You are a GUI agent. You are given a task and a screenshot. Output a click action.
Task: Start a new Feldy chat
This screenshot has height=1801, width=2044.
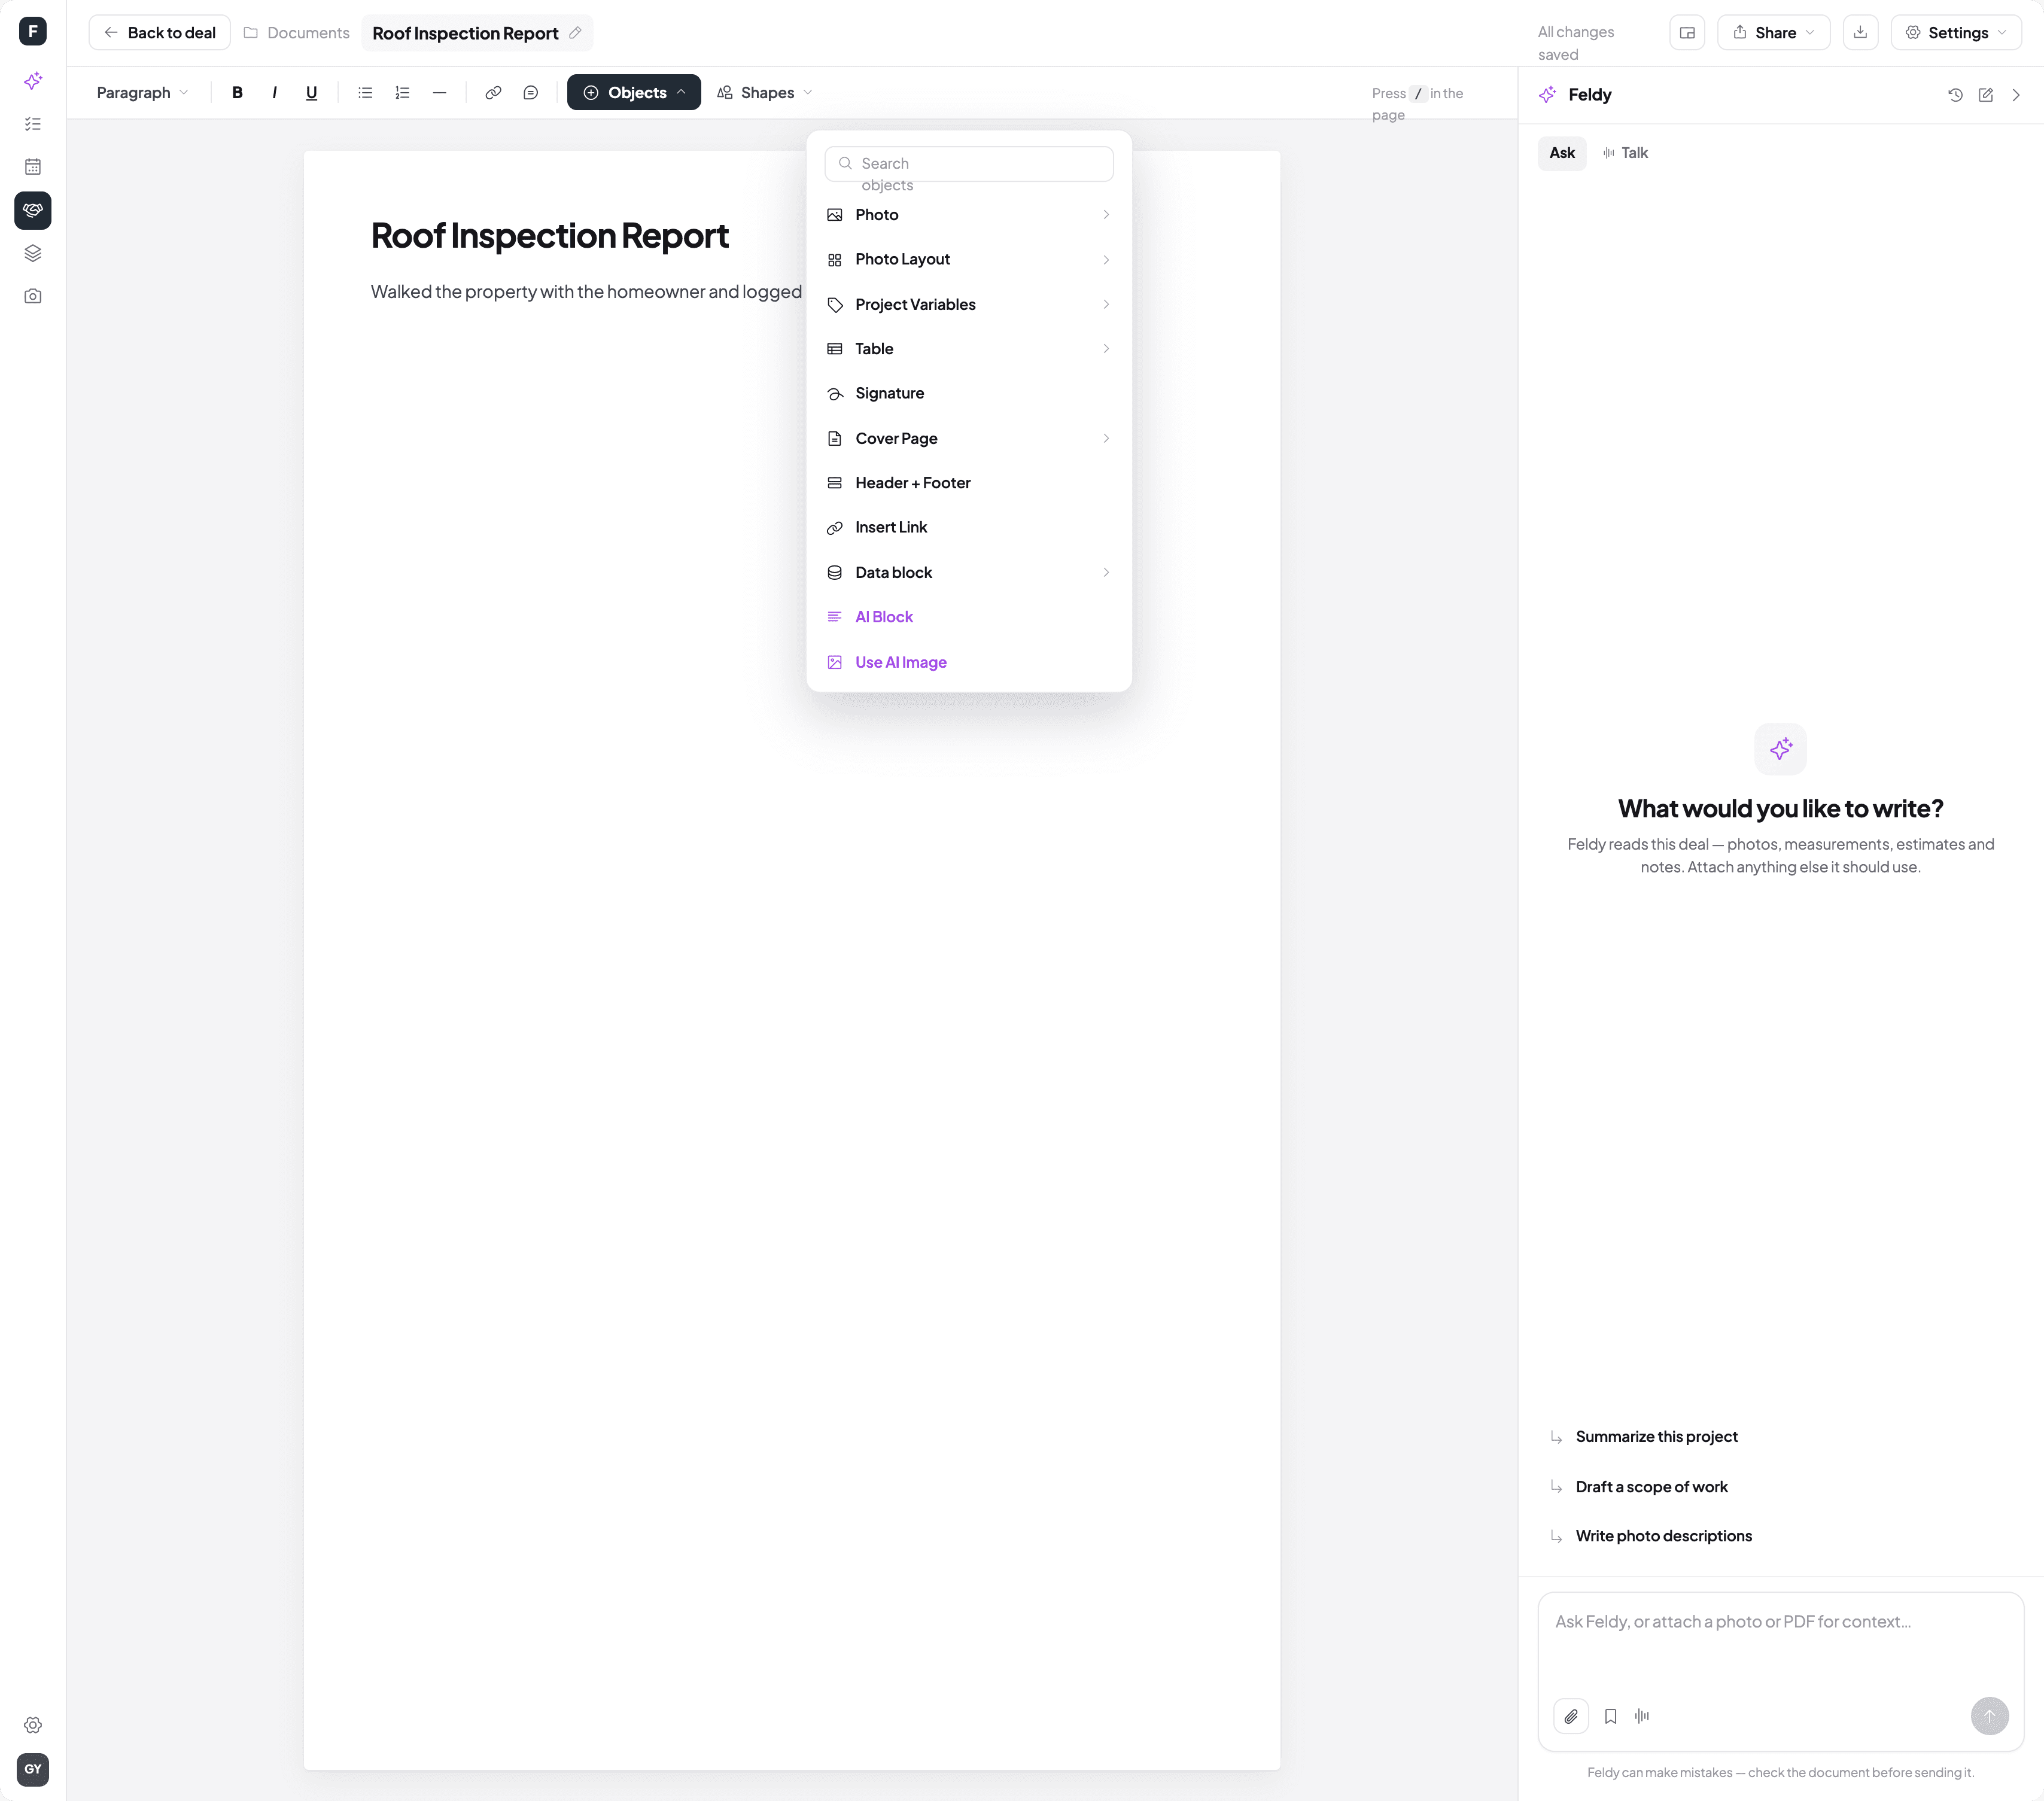1985,95
